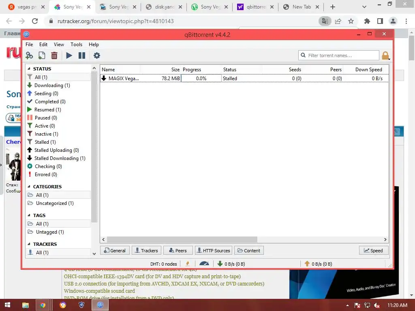Filter by Stalled (1)
415x311 pixels.
pos(58,142)
